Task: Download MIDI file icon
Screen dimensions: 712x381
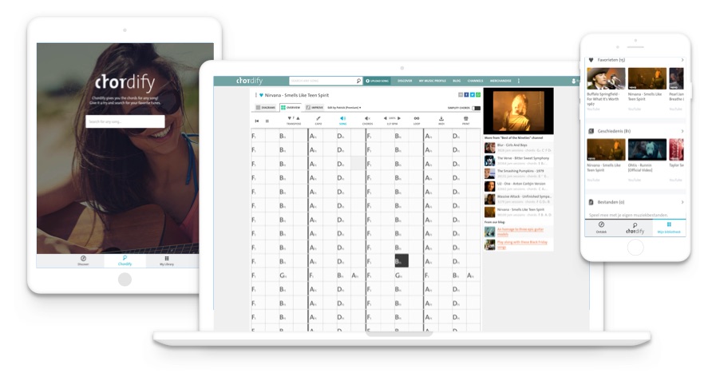Action: click(x=441, y=118)
